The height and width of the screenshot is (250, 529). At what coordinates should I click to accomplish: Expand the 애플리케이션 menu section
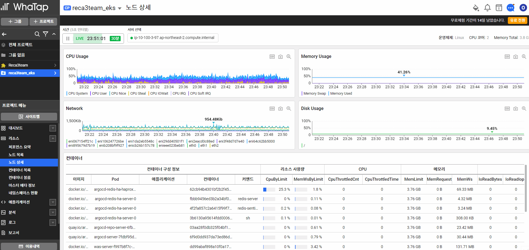point(53,202)
